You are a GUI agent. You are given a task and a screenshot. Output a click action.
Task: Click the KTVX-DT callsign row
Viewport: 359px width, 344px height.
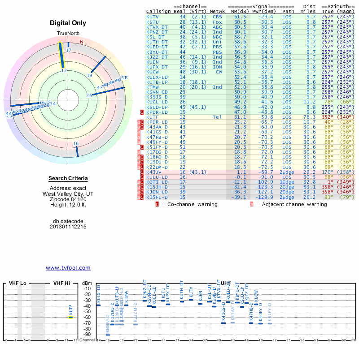pyautogui.click(x=157, y=27)
